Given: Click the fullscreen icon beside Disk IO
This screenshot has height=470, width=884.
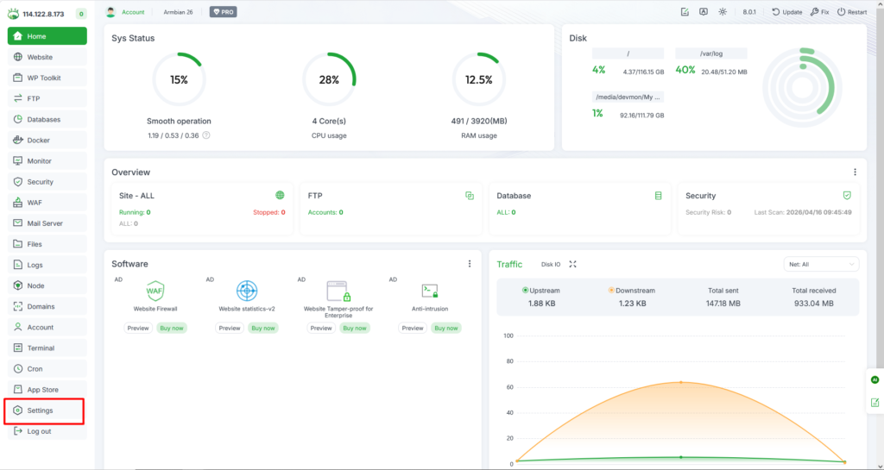Looking at the screenshot, I should 572,264.
